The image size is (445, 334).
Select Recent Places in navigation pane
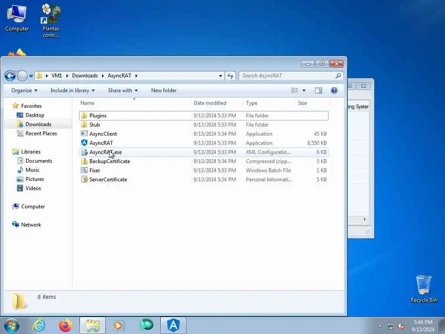coord(41,133)
